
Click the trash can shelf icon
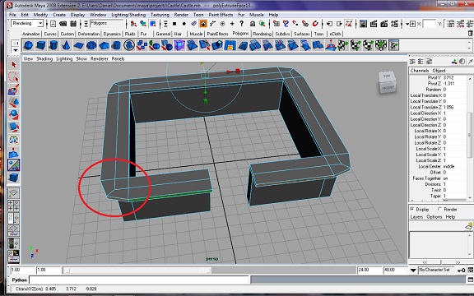click(x=470, y=34)
